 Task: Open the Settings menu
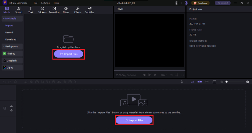(x=45, y=3)
